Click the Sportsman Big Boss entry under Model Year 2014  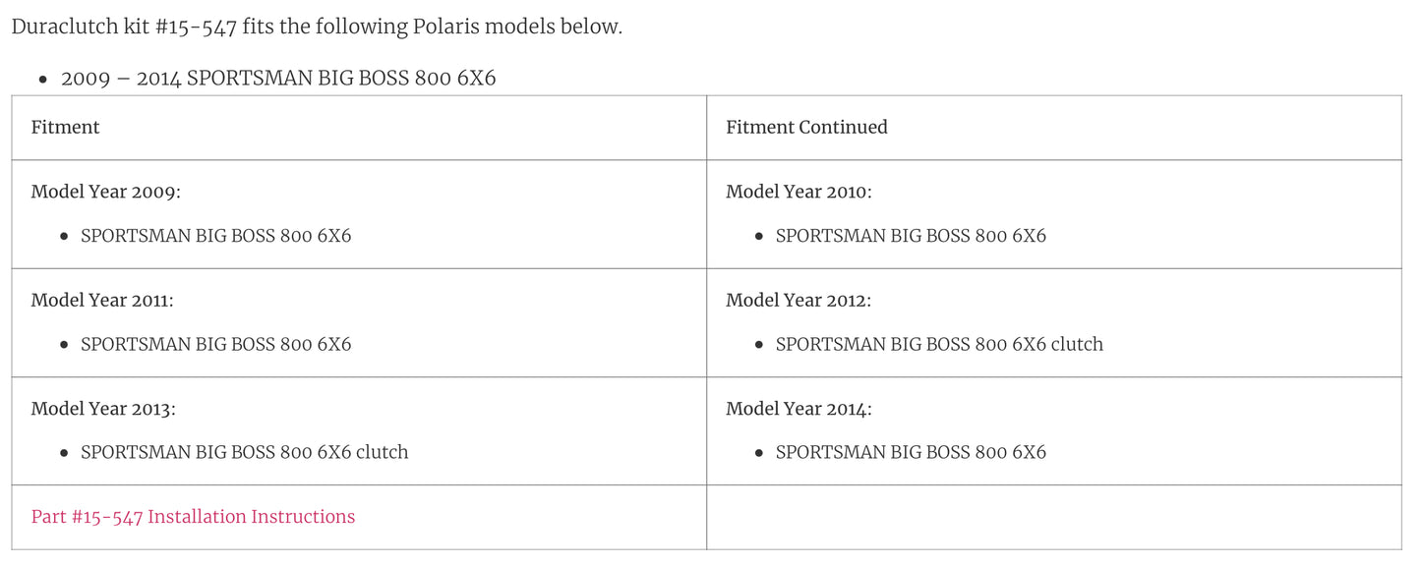[x=911, y=453]
